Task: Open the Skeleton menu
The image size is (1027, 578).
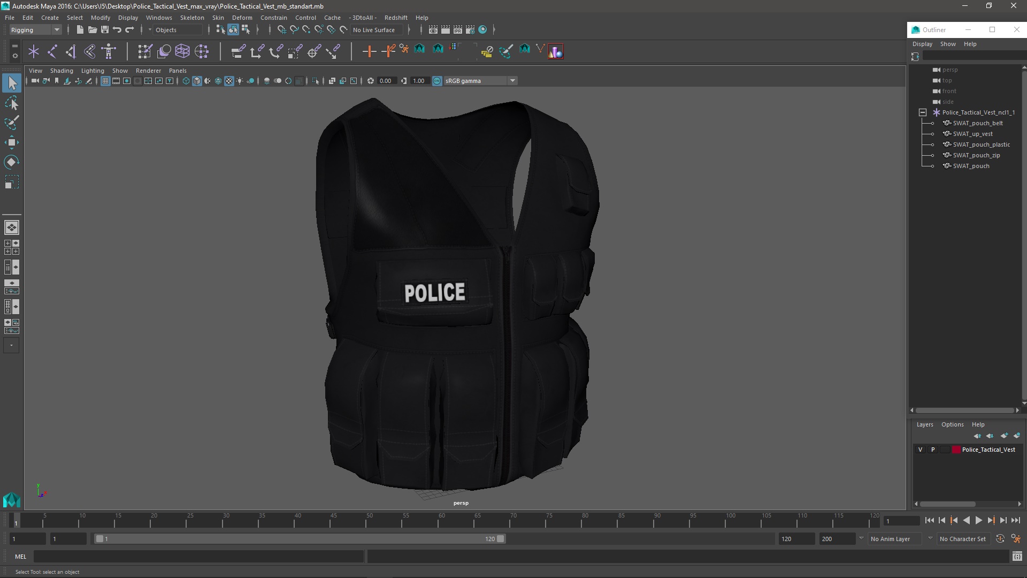Action: pos(192,18)
